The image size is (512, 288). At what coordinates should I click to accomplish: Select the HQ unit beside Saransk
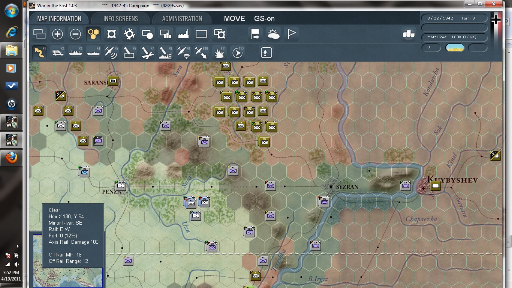(x=113, y=80)
